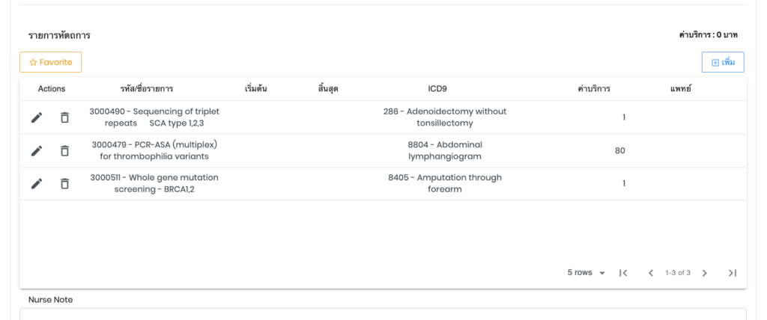The width and height of the screenshot is (767, 320).
Task: Edit the Sequencing of triplet repeats row
Action: [37, 117]
